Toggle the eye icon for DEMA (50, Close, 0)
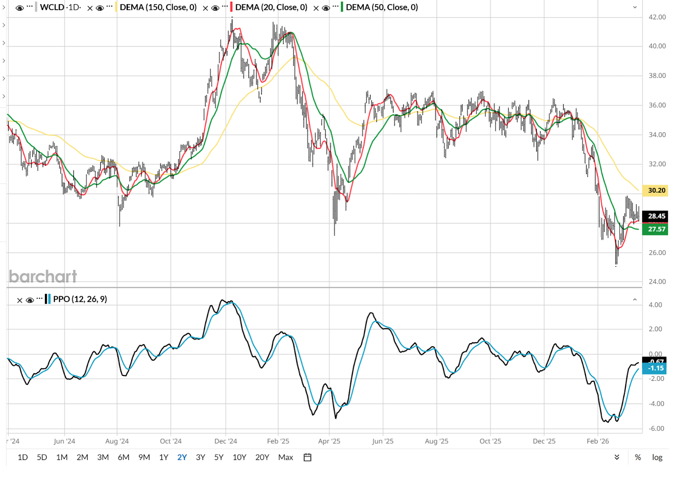Screen dimensions: 691x478 coord(326,8)
